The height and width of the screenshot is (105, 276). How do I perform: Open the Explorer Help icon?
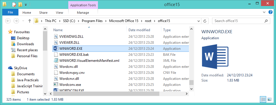tap(270, 12)
